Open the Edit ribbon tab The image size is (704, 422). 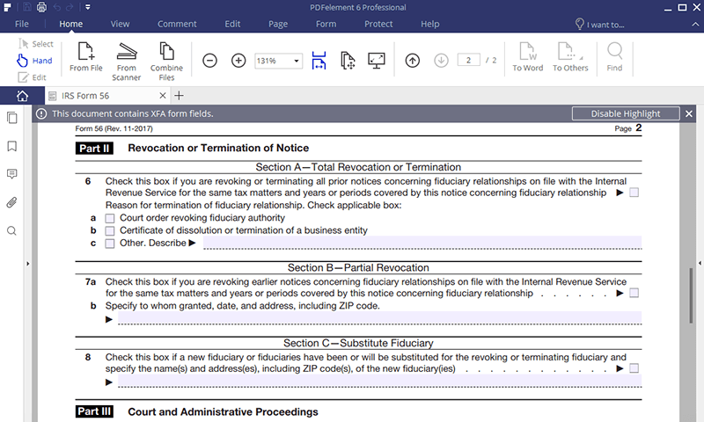tap(232, 24)
